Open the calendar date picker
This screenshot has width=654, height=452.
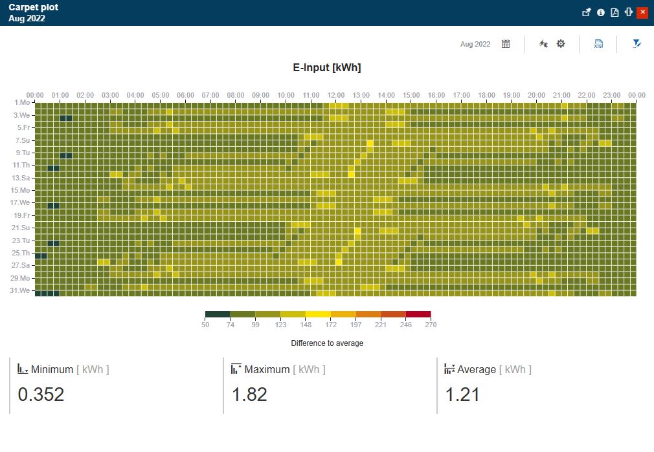(x=506, y=44)
